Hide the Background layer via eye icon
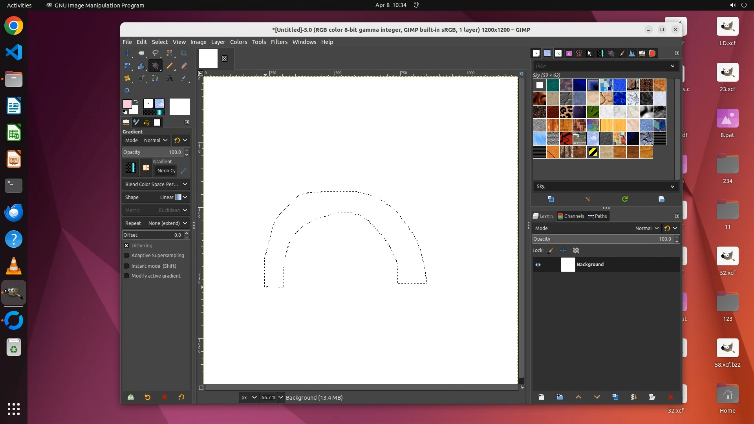Viewport: 754px width, 424px height. (x=538, y=265)
